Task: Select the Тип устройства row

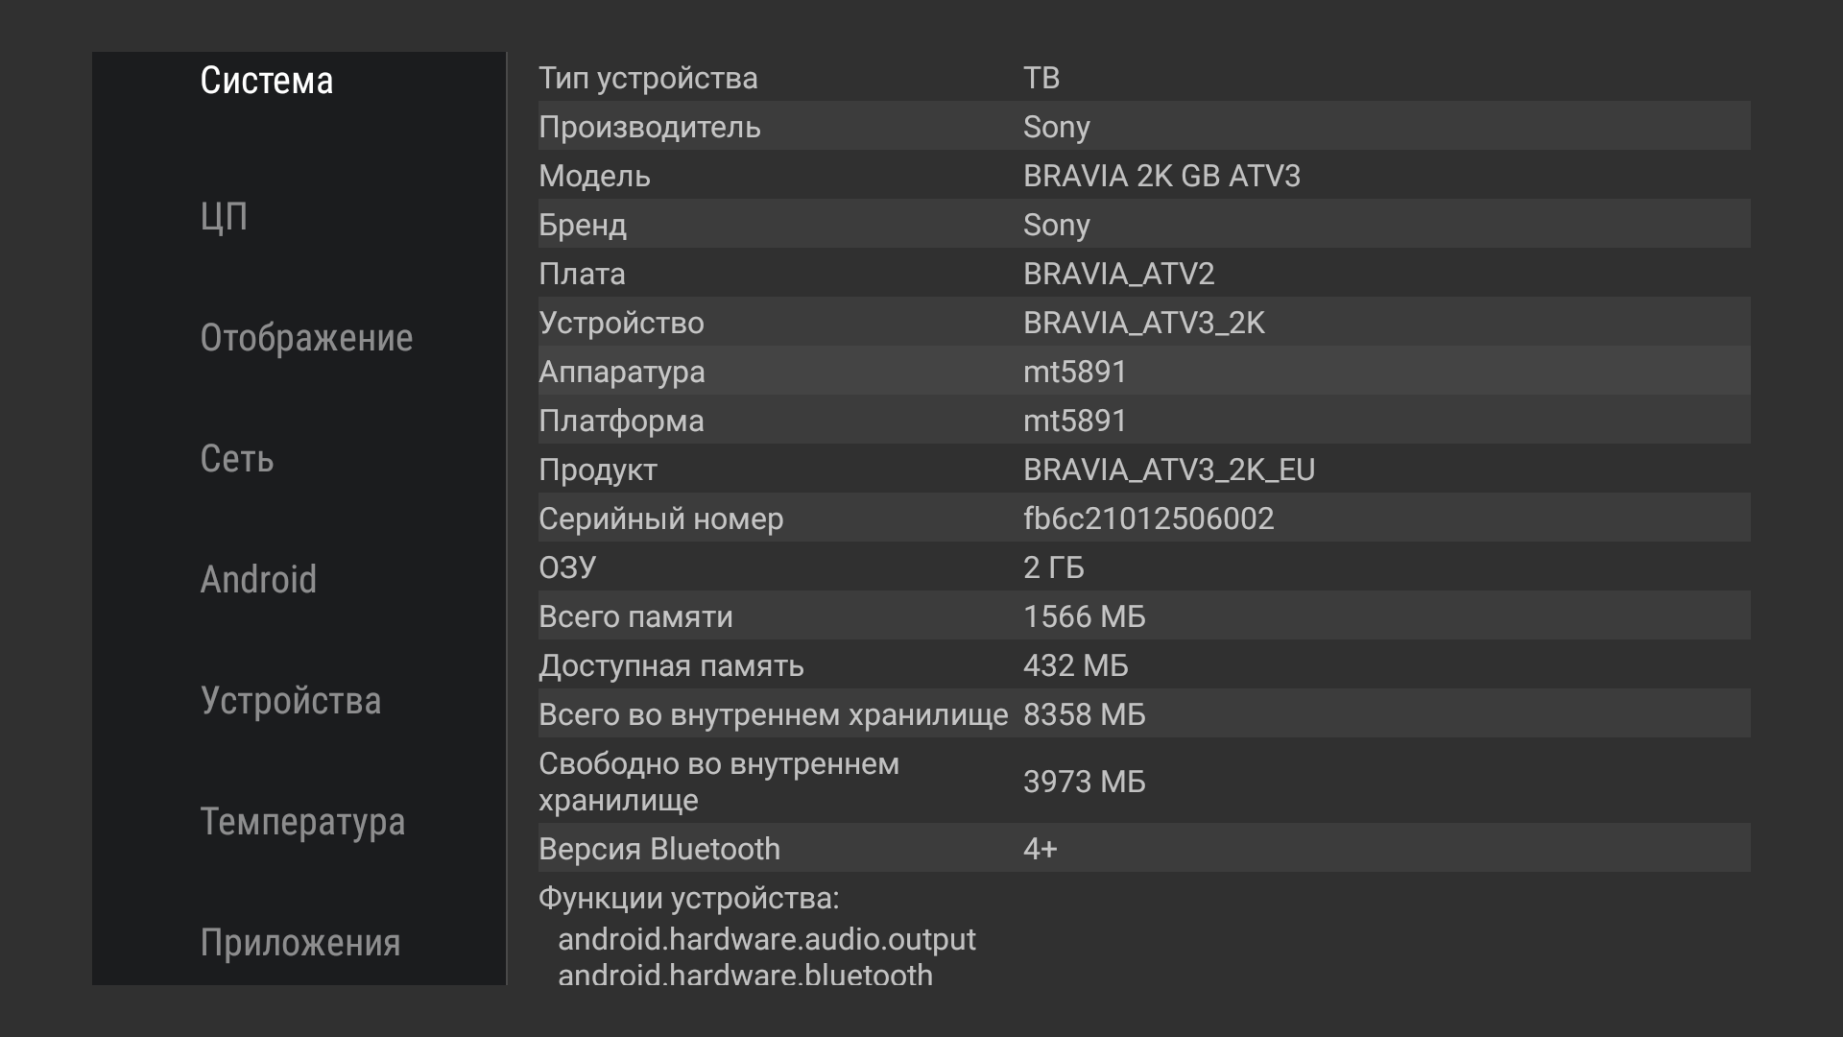Action: pos(1144,77)
